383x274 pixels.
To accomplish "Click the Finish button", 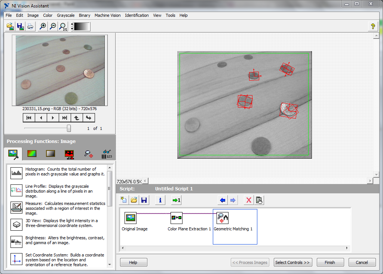I will pos(330,262).
